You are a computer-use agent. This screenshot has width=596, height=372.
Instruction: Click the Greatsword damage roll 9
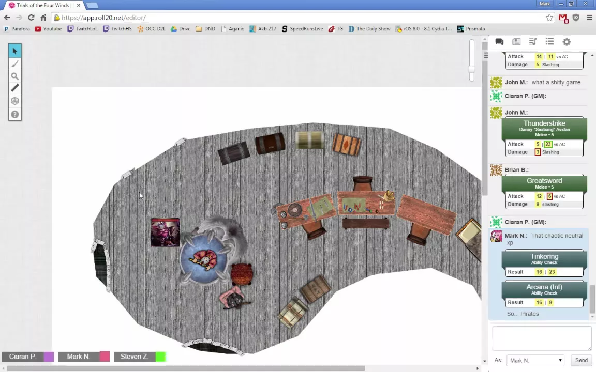click(x=538, y=204)
